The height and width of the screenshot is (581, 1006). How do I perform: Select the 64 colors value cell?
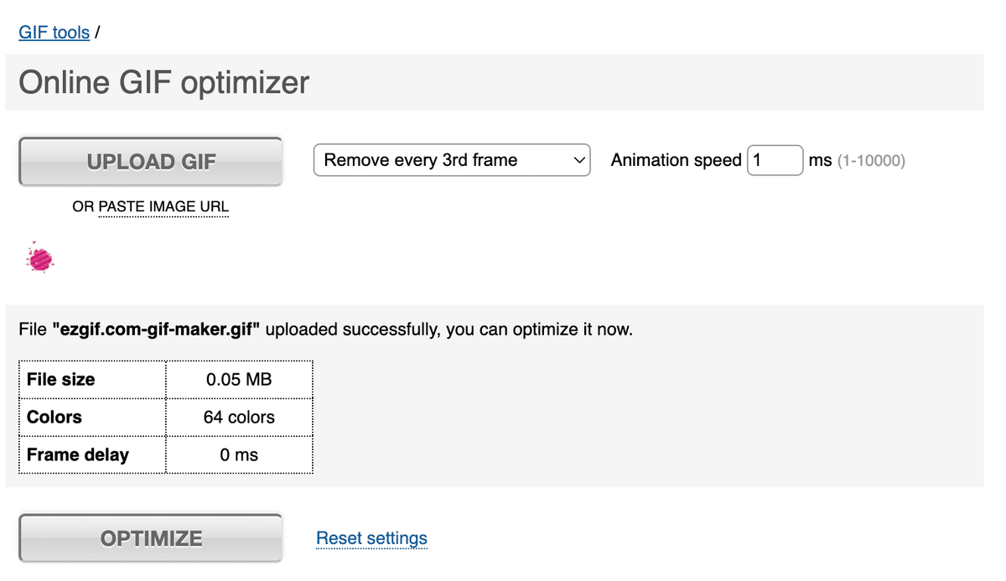click(239, 417)
